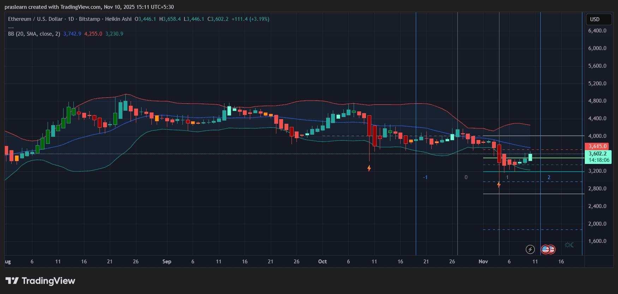Viewport: 618px width, 294px height.
Task: Click the sun and moon icon
Action: [569, 245]
